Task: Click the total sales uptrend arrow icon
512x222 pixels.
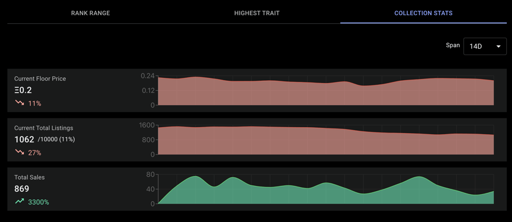Action: 20,202
